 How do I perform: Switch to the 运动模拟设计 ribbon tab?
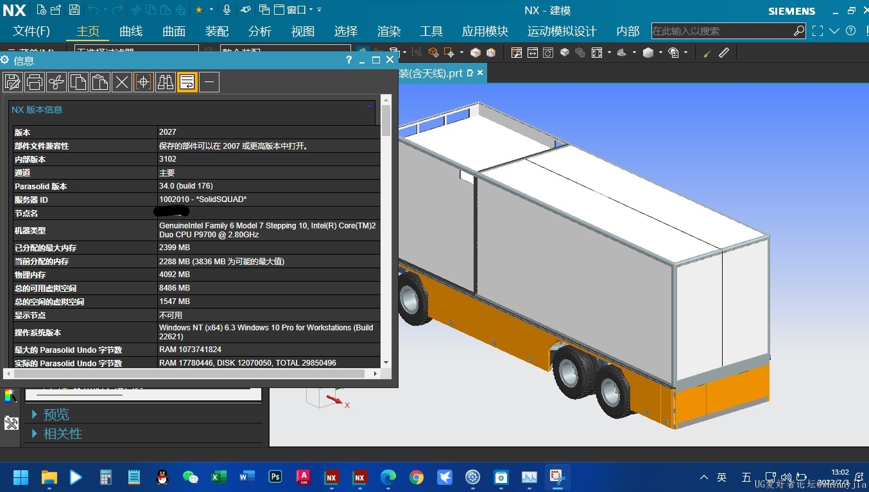562,31
